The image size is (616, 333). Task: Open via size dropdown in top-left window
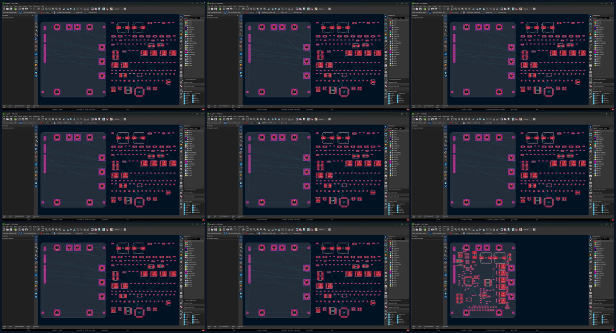pos(31,12)
